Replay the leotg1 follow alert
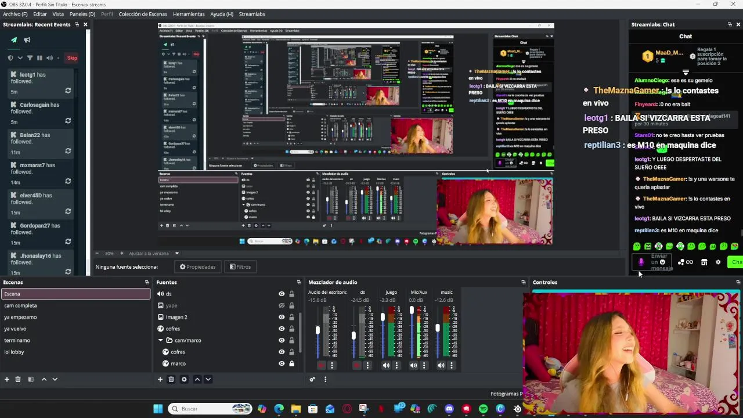Image resolution: width=743 pixels, height=418 pixels. tap(68, 91)
